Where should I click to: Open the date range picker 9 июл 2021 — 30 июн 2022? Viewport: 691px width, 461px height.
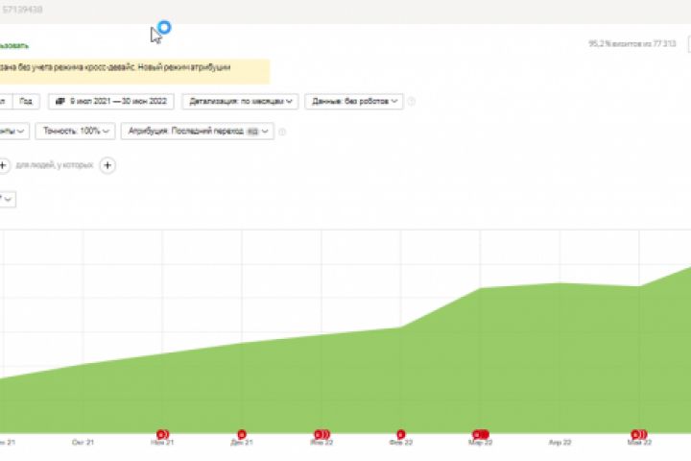click(111, 102)
